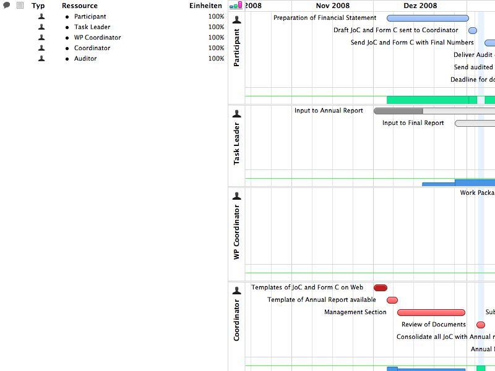Click the notes column icon in header
The width and height of the screenshot is (495, 371).
click(20, 6)
